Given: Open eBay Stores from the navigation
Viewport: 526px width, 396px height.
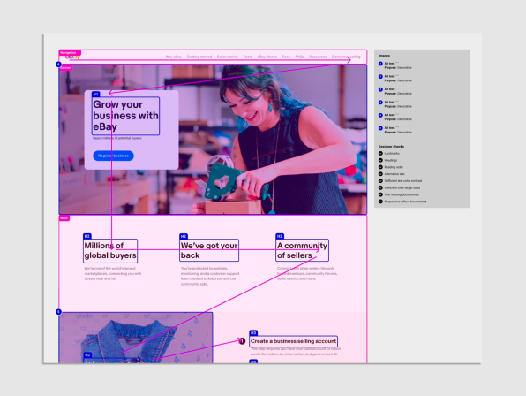Looking at the screenshot, I should click(267, 57).
